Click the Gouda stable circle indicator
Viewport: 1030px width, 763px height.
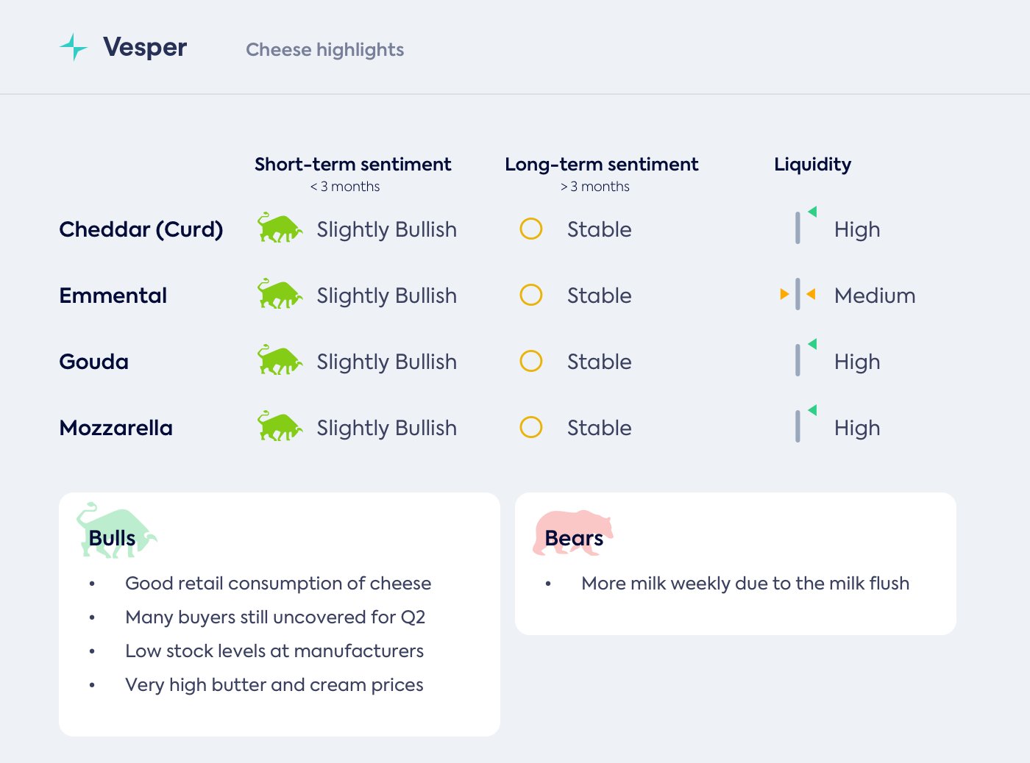tap(531, 361)
